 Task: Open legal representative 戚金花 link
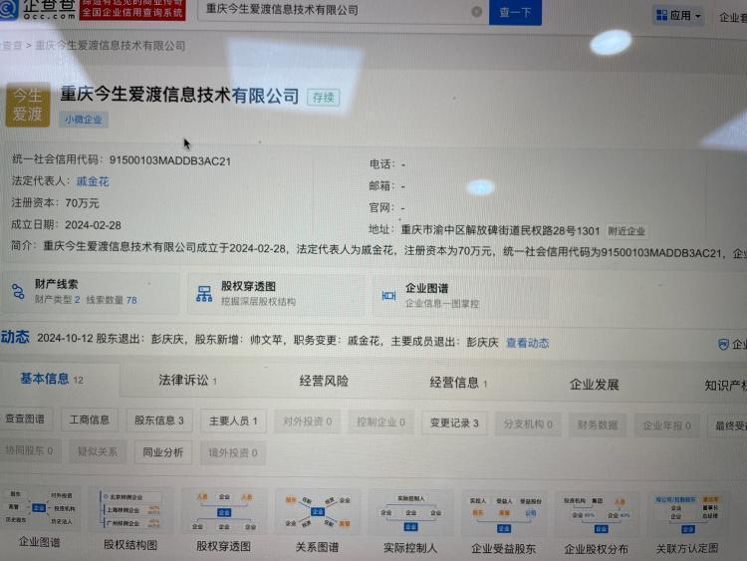[93, 181]
